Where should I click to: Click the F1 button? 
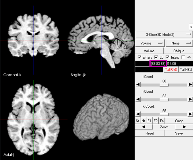pos(149,121)
